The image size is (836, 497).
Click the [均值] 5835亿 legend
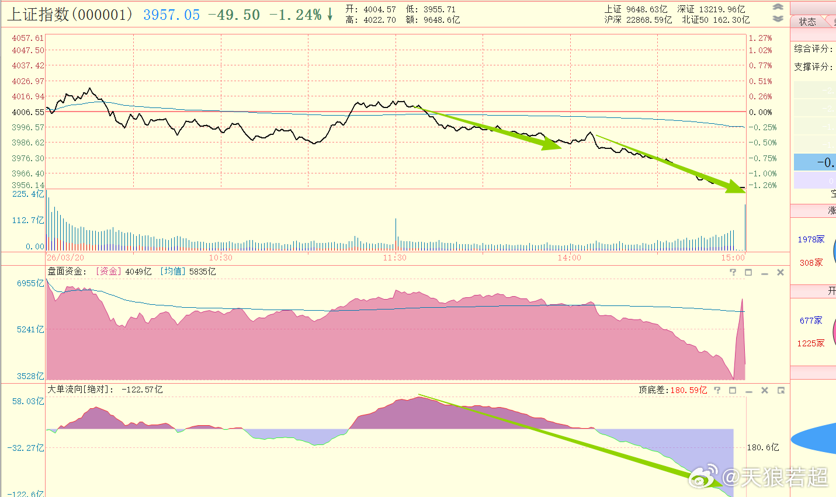[188, 272]
